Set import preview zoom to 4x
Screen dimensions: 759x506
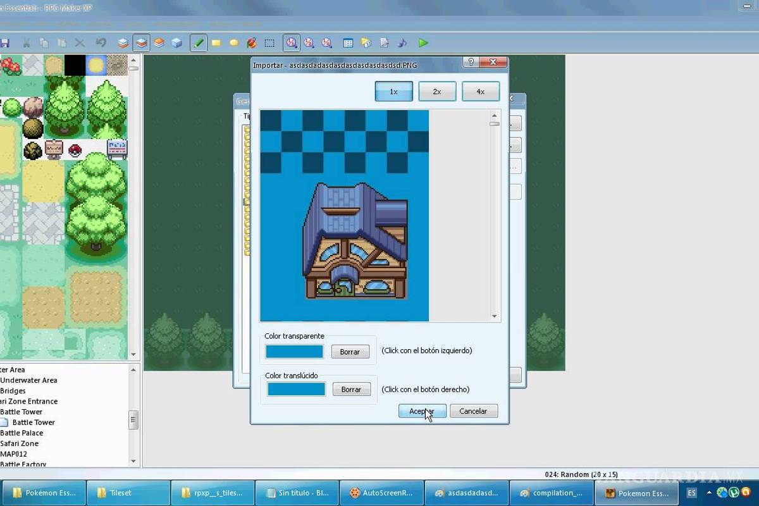tap(481, 91)
